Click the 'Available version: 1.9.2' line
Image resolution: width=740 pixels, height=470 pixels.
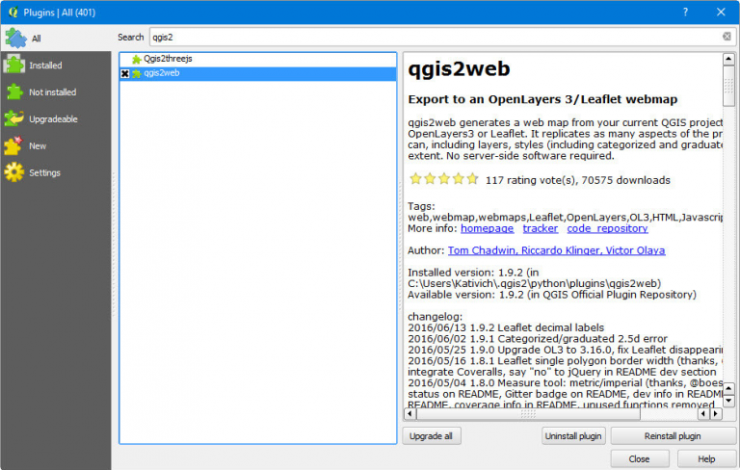(x=552, y=295)
